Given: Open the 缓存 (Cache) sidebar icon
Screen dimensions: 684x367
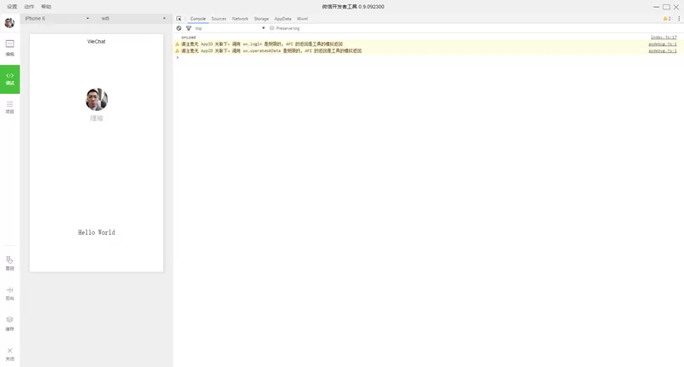Looking at the screenshot, I should pos(9,323).
